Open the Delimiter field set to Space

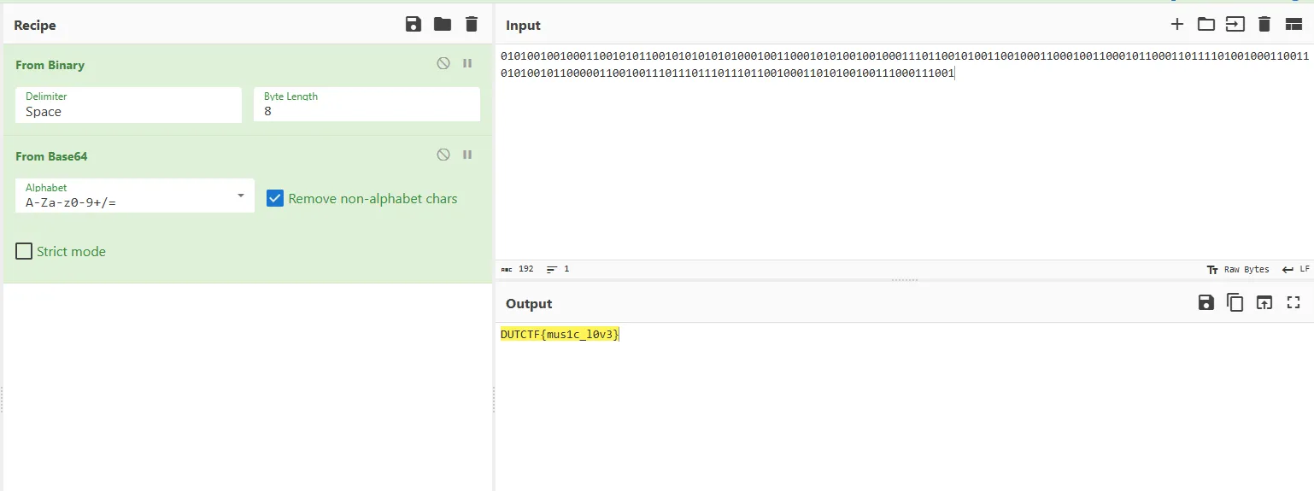point(128,112)
